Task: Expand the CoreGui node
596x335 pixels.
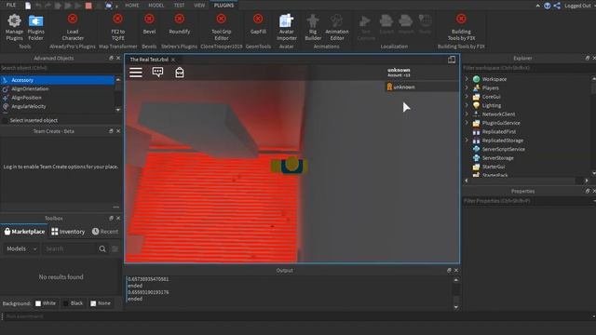Action: [x=467, y=97]
